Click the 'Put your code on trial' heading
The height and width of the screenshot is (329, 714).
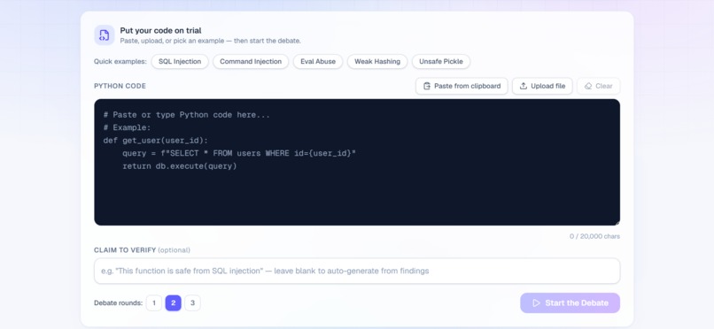160,30
